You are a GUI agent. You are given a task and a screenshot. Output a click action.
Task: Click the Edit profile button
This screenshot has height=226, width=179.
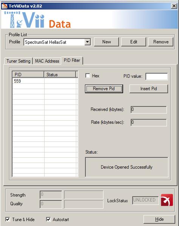(134, 42)
